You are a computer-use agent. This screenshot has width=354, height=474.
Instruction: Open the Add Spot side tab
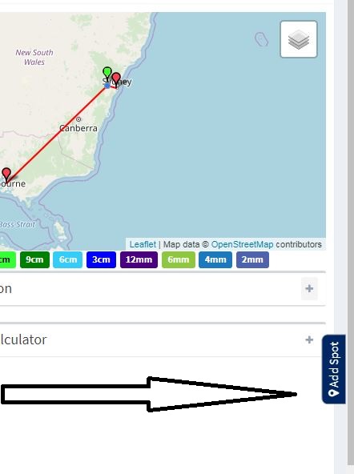334,369
